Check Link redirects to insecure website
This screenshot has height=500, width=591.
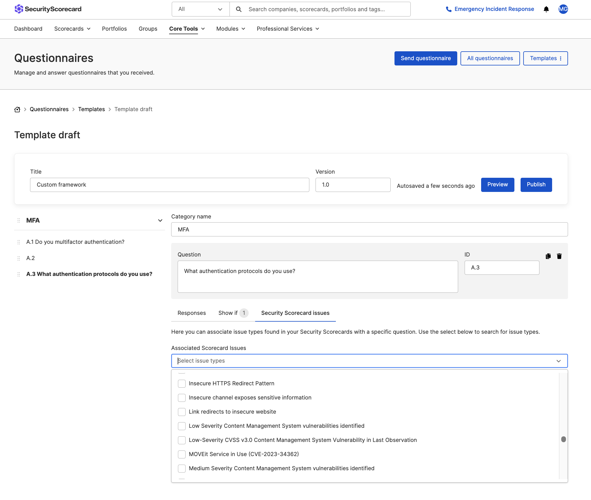click(x=182, y=412)
